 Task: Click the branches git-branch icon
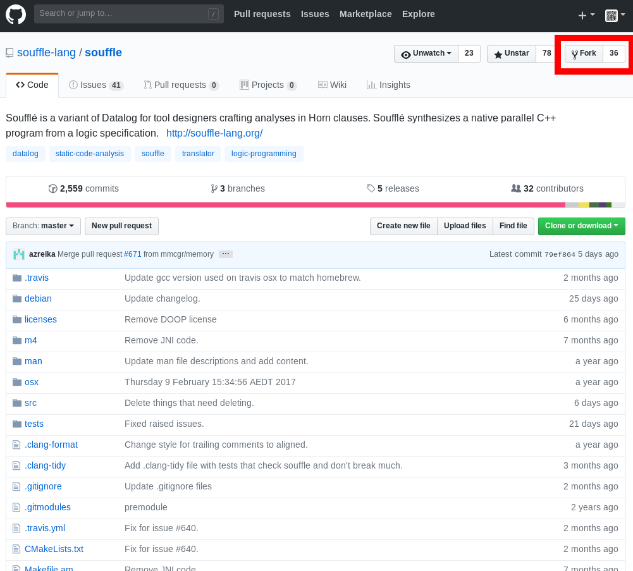coord(214,188)
